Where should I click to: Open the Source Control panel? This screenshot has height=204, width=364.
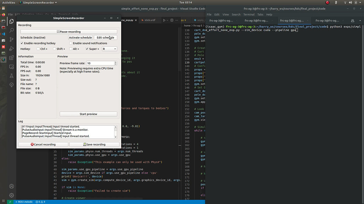[x=11, y=40]
